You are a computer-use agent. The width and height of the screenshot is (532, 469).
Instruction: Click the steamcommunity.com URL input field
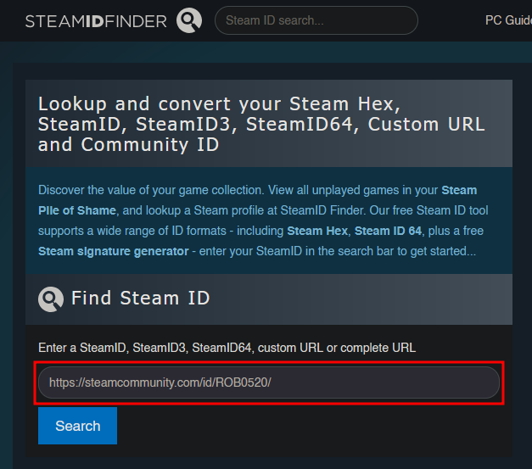click(x=269, y=382)
